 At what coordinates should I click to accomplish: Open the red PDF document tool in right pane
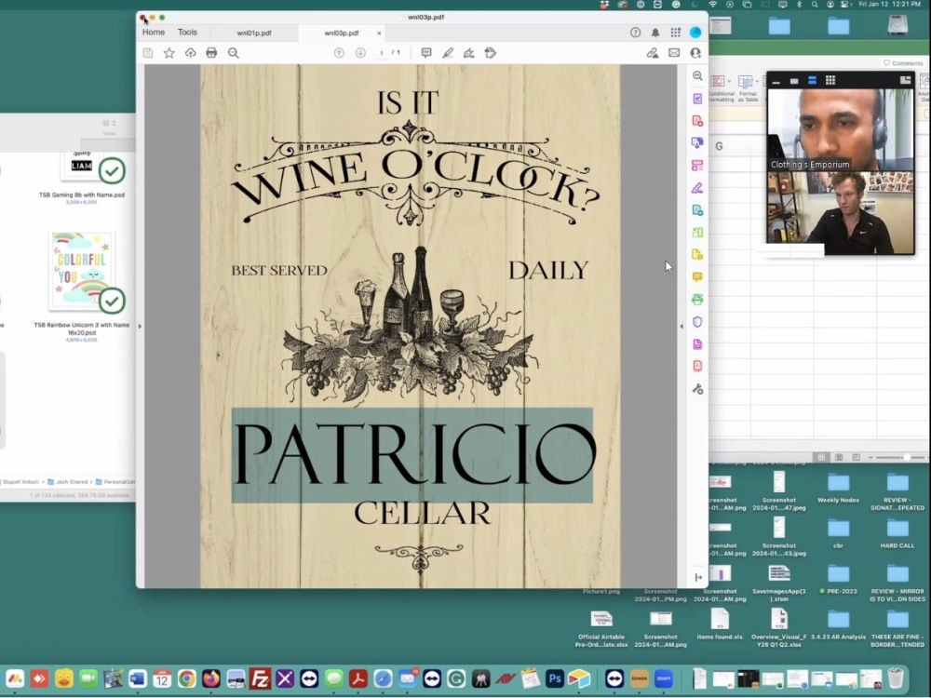click(x=697, y=366)
